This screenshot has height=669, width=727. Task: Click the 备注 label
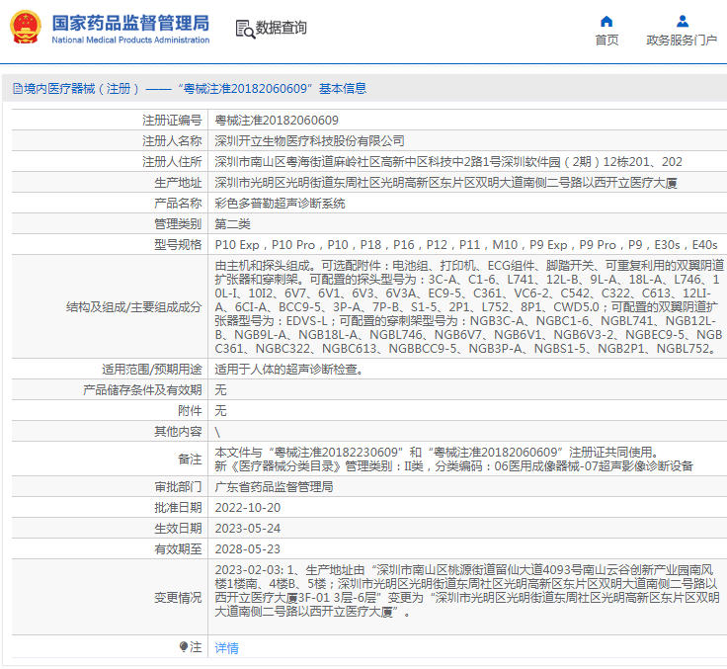coord(190,460)
